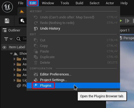Open the File menu
The image size is (134, 108).
tap(21, 3)
